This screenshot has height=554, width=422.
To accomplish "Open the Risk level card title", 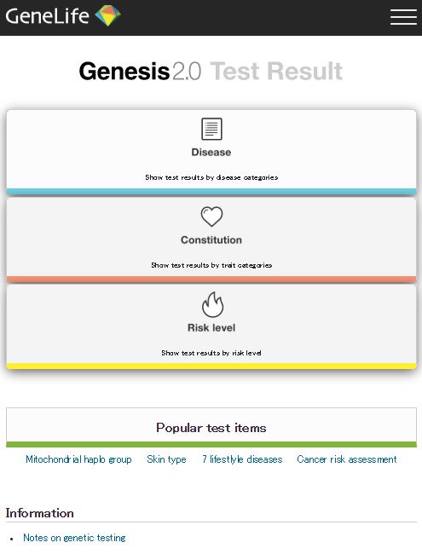I will coord(211,328).
